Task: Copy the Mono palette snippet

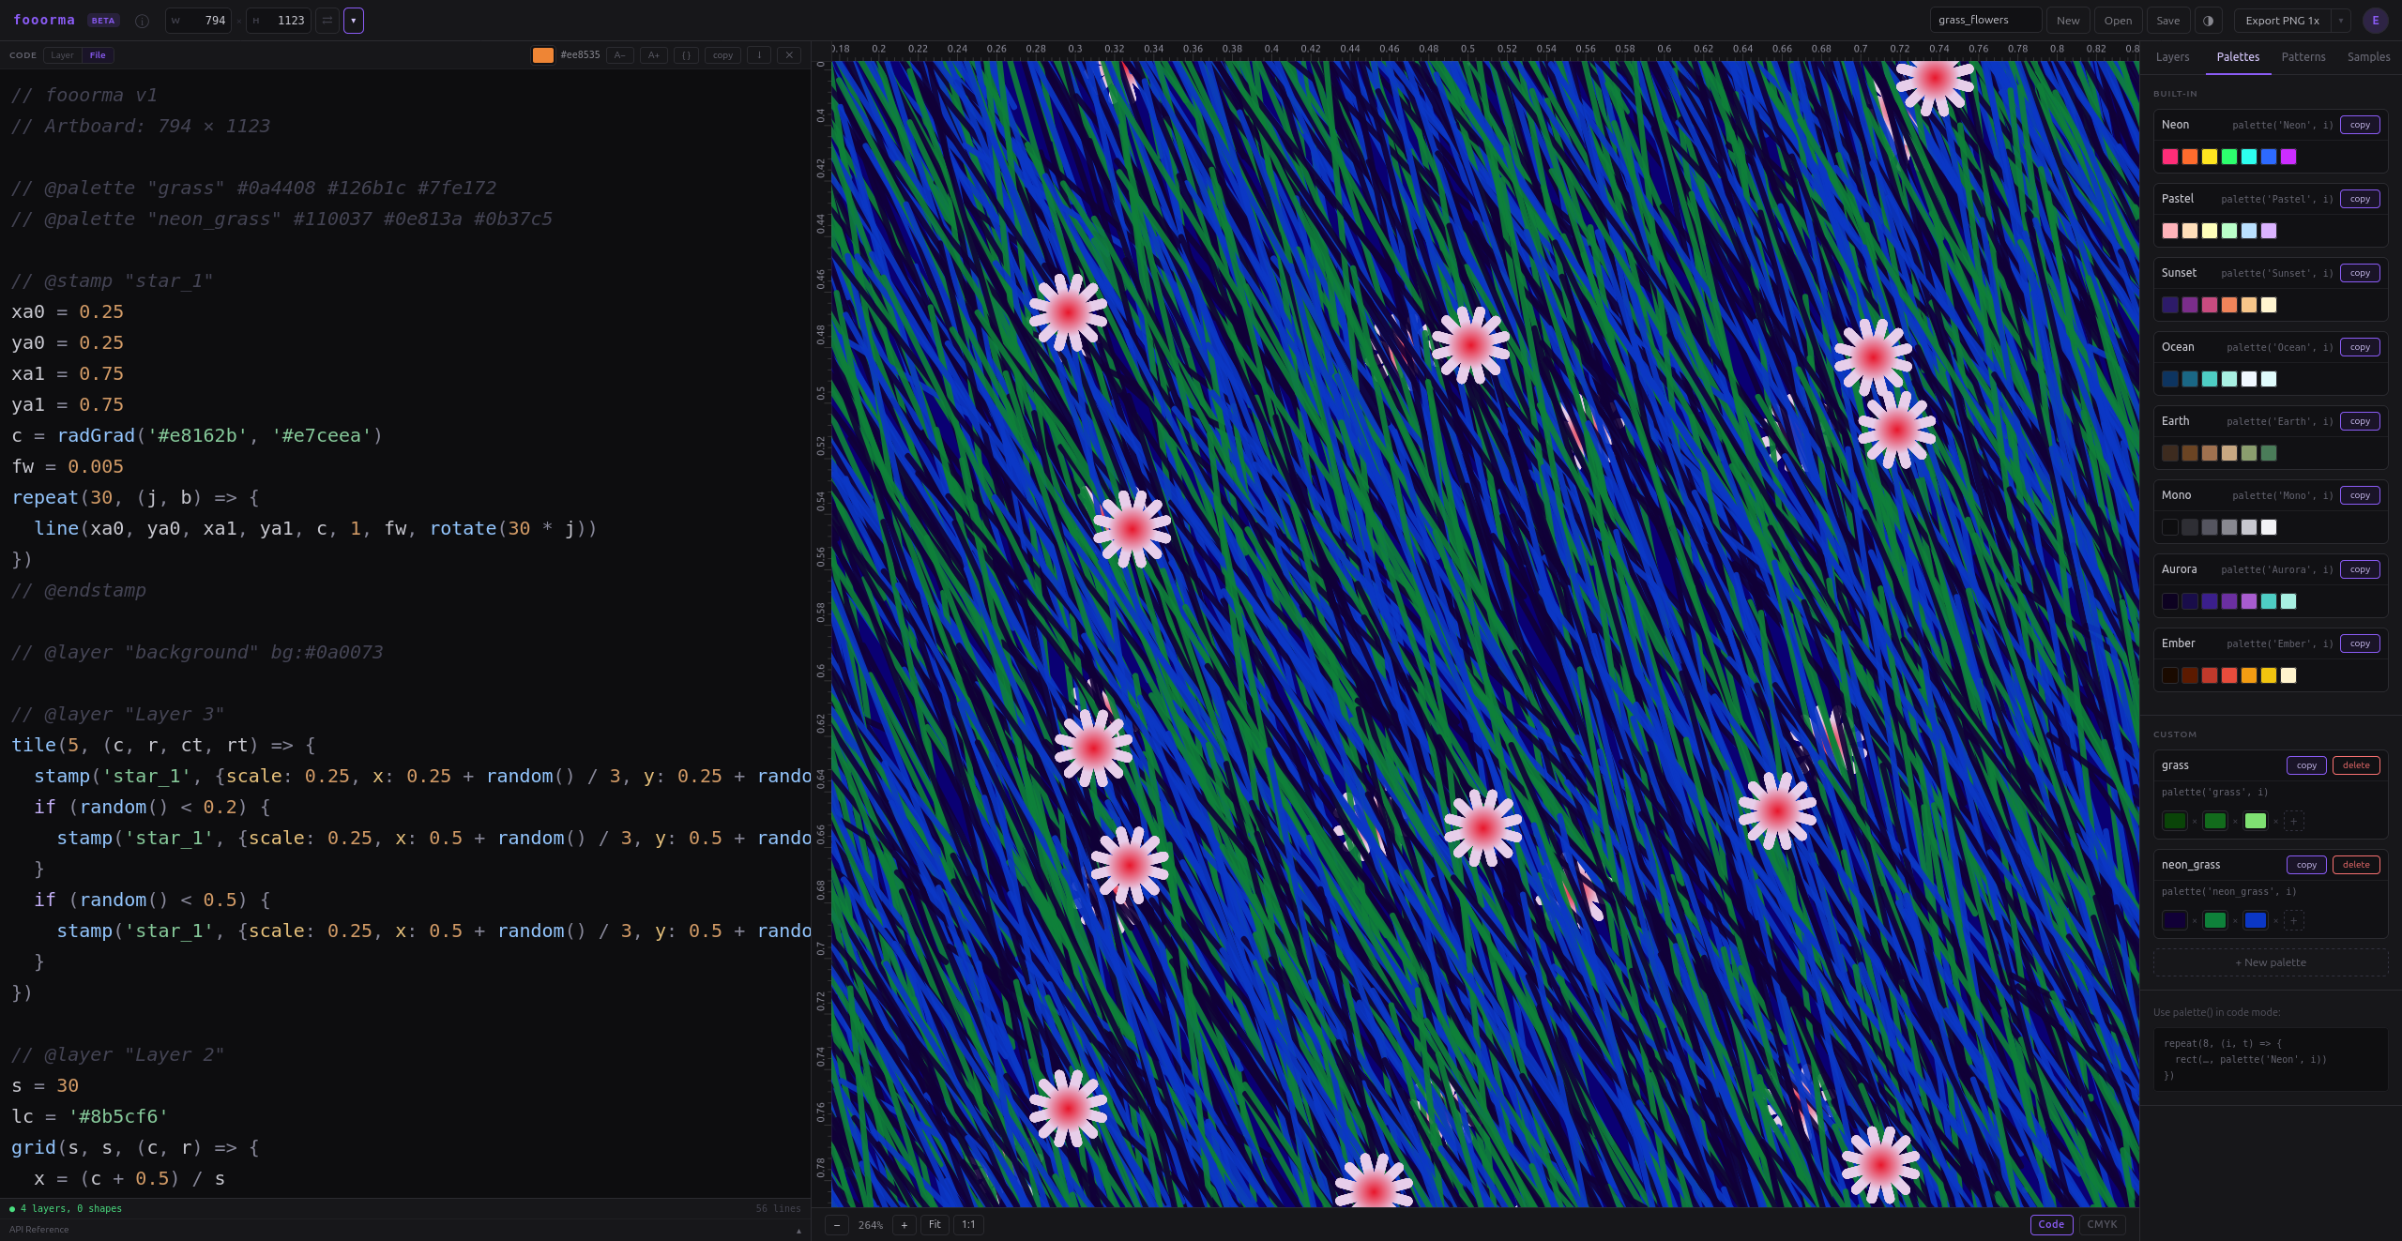Action: click(x=2360, y=495)
